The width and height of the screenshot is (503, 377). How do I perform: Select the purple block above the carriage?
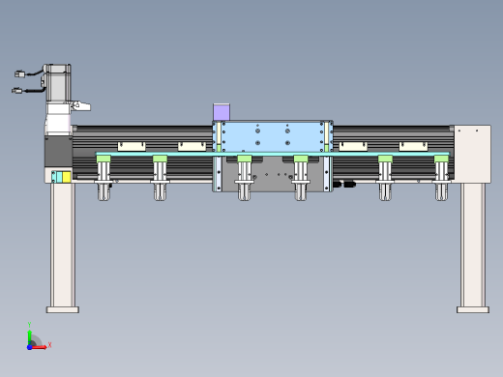click(222, 112)
